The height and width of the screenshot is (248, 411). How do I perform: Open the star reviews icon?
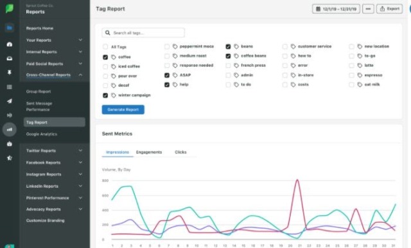pyautogui.click(x=10, y=158)
